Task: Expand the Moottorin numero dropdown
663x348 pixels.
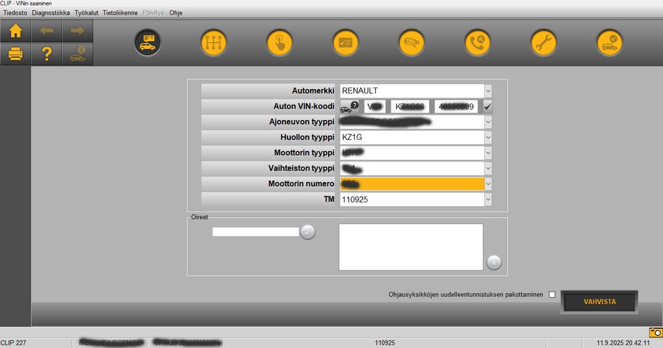Action: click(x=488, y=184)
